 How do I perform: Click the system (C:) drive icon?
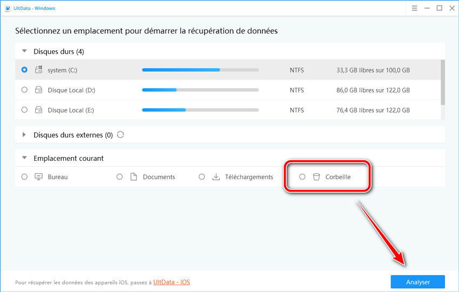[x=39, y=70]
